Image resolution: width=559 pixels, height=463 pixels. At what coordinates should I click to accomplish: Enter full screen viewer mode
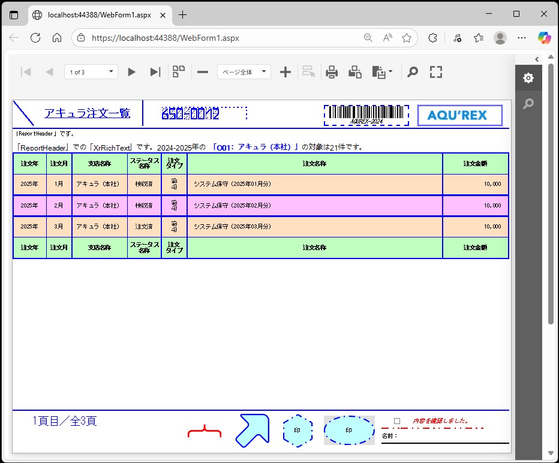click(436, 72)
